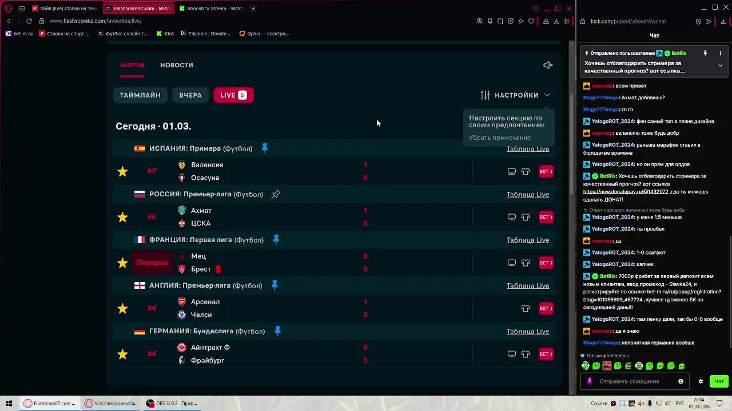Viewport: 732px width, 411px height.
Task: Open TV broadcast icon for Валенсия match
Action: tap(512, 171)
